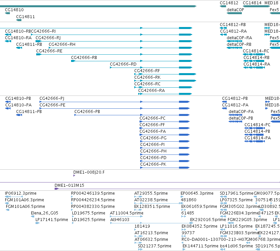This screenshot has height=251, width=280.
Task: Click the teal bar under the deltaCOP gene
Action: coord(234,13)
